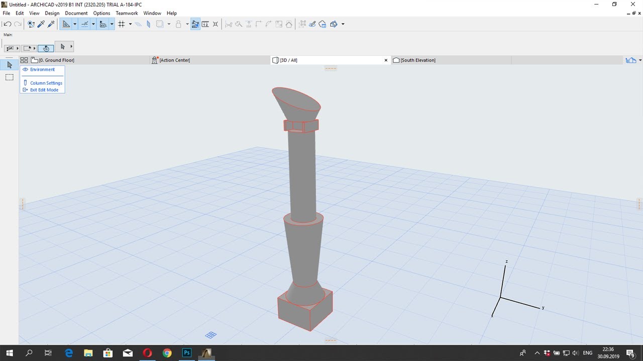
Task: Open the View menu
Action: [34, 13]
